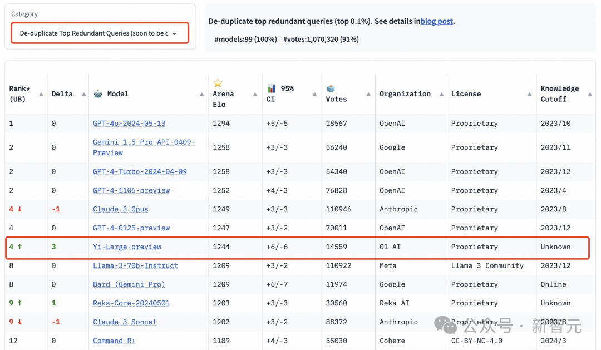Click the knowledge cutoff 2023/10
This screenshot has width=601, height=350.
tap(555, 124)
